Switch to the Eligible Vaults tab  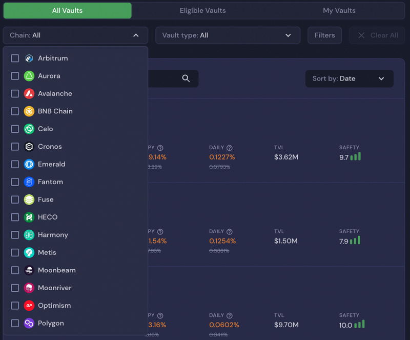click(202, 11)
